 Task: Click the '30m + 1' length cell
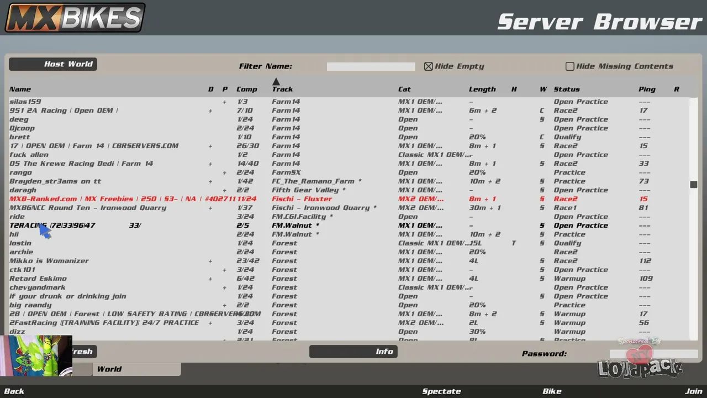tap(485, 208)
